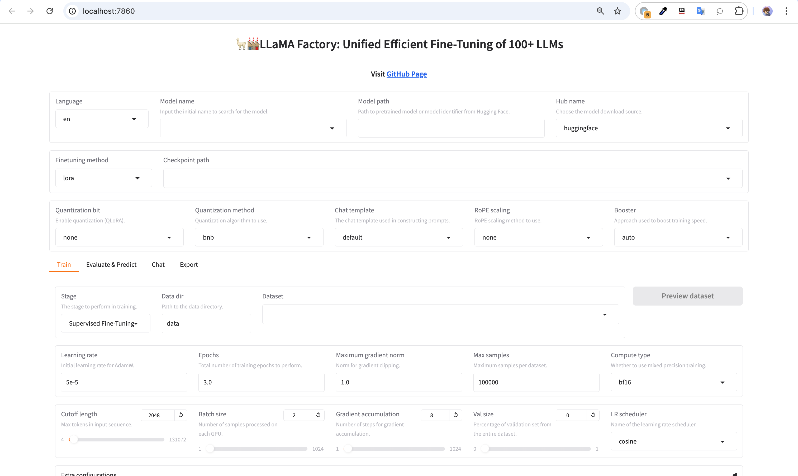The width and height of the screenshot is (798, 476).
Task: Reset Cutoff length to default
Action: [x=180, y=415]
